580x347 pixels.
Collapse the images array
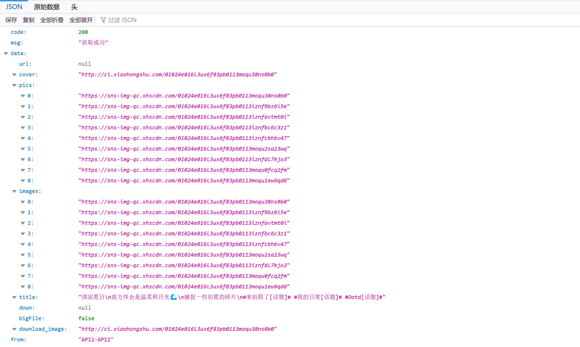pyautogui.click(x=14, y=191)
